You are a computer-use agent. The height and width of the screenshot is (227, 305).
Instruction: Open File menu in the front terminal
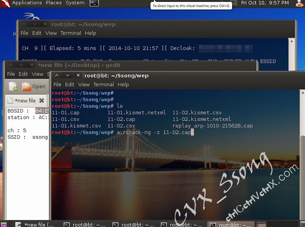point(57,85)
